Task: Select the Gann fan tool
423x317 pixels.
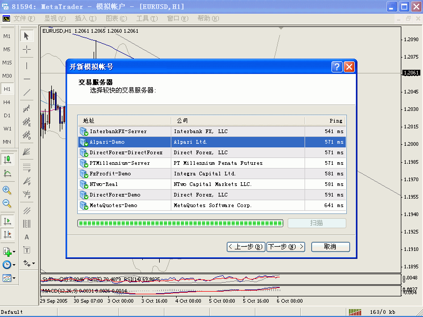Action: pos(27,152)
